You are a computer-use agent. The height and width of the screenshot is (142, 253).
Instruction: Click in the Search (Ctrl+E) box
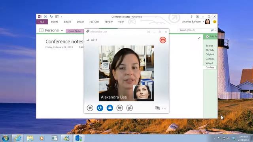(194, 30)
